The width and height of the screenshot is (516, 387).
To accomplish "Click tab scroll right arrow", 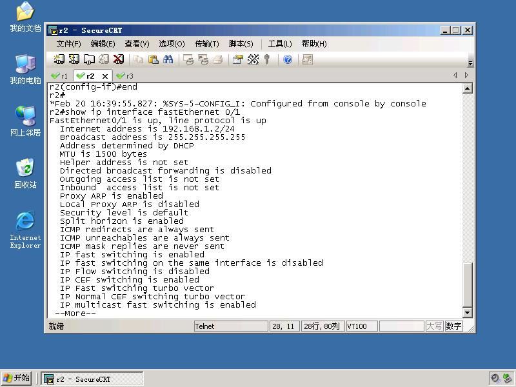I will tap(466, 75).
